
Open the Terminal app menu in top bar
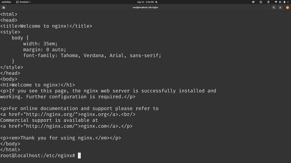click(x=23, y=2)
